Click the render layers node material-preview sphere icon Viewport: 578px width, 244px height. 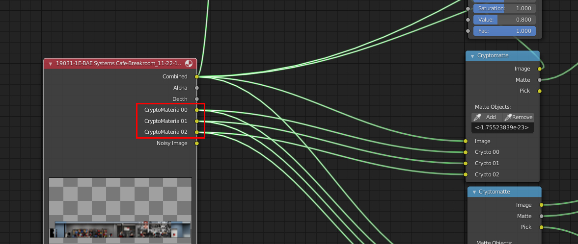pyautogui.click(x=189, y=63)
